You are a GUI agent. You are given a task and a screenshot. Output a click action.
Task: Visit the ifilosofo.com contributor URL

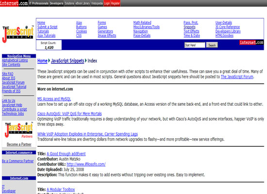point(86,164)
